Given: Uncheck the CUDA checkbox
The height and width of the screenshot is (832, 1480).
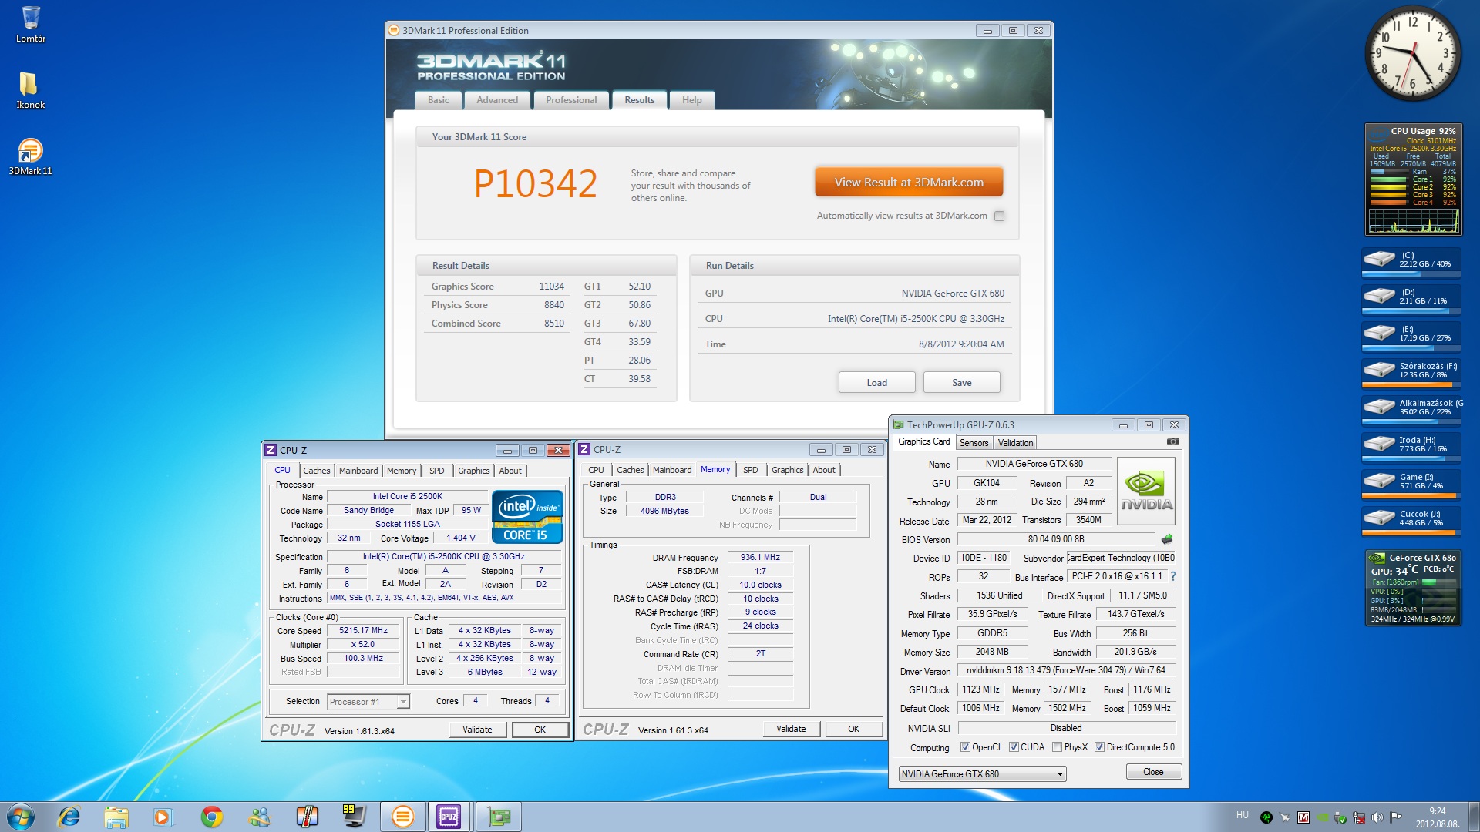Looking at the screenshot, I should click(x=1014, y=747).
